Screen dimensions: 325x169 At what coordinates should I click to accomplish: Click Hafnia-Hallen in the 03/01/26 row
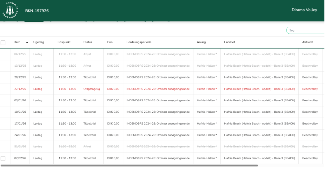coord(207,100)
